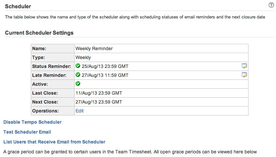Screen dimensions: 276x157
Task: Open the help icon beside Scheduler heading
Action: click(x=271, y=5)
